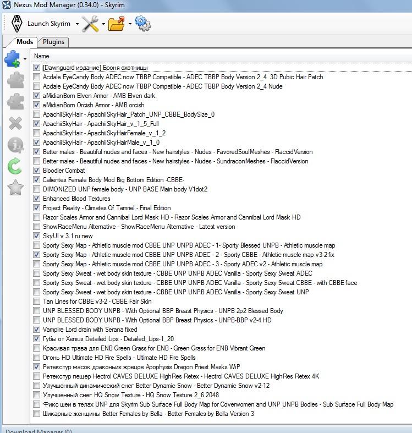Click the green refresh arrow icon
Viewport: 412px width, 433px height.
(x=15, y=166)
